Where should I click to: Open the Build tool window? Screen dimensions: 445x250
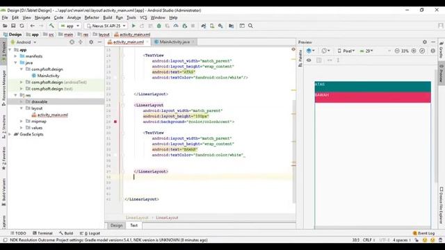(66, 233)
